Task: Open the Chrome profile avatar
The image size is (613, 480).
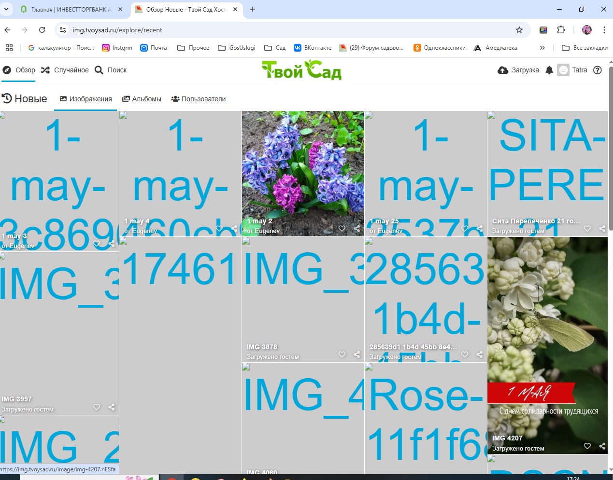Action: click(x=587, y=30)
